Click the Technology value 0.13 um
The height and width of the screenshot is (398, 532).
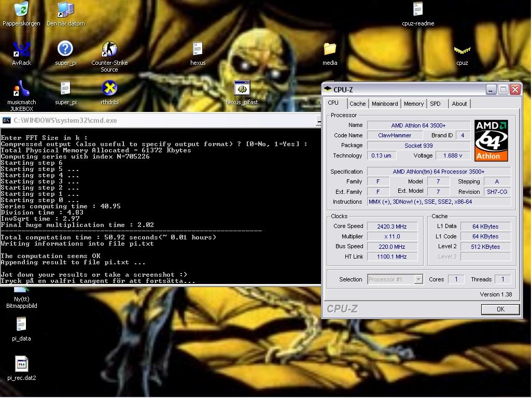381,155
